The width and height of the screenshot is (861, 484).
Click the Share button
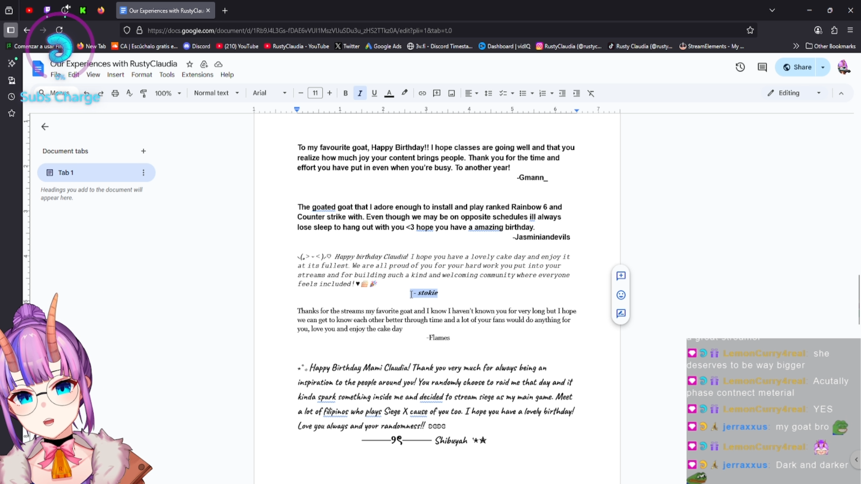[x=796, y=67]
